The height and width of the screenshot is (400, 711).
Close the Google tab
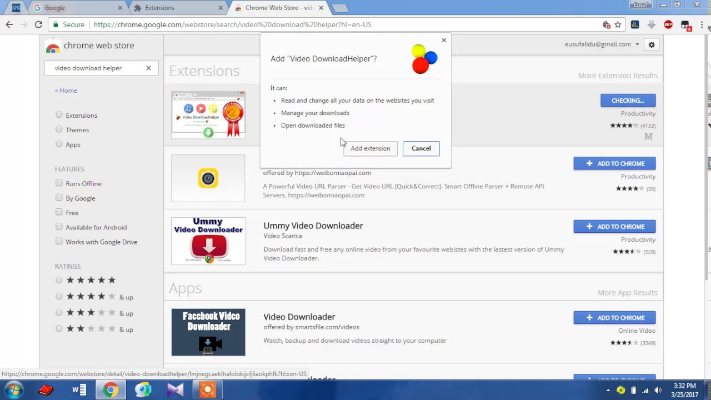tap(120, 8)
